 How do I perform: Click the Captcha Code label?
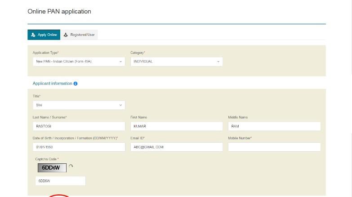coord(47,159)
